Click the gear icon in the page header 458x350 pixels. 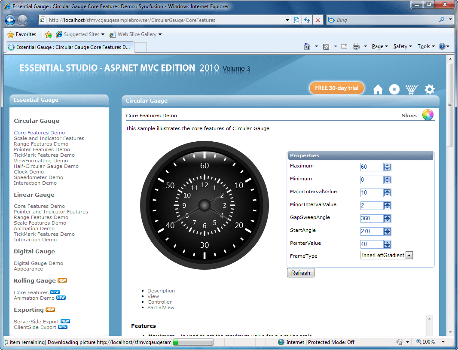point(429,89)
